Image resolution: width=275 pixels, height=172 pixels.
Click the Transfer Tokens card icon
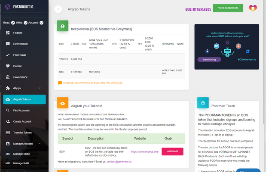coord(8,133)
